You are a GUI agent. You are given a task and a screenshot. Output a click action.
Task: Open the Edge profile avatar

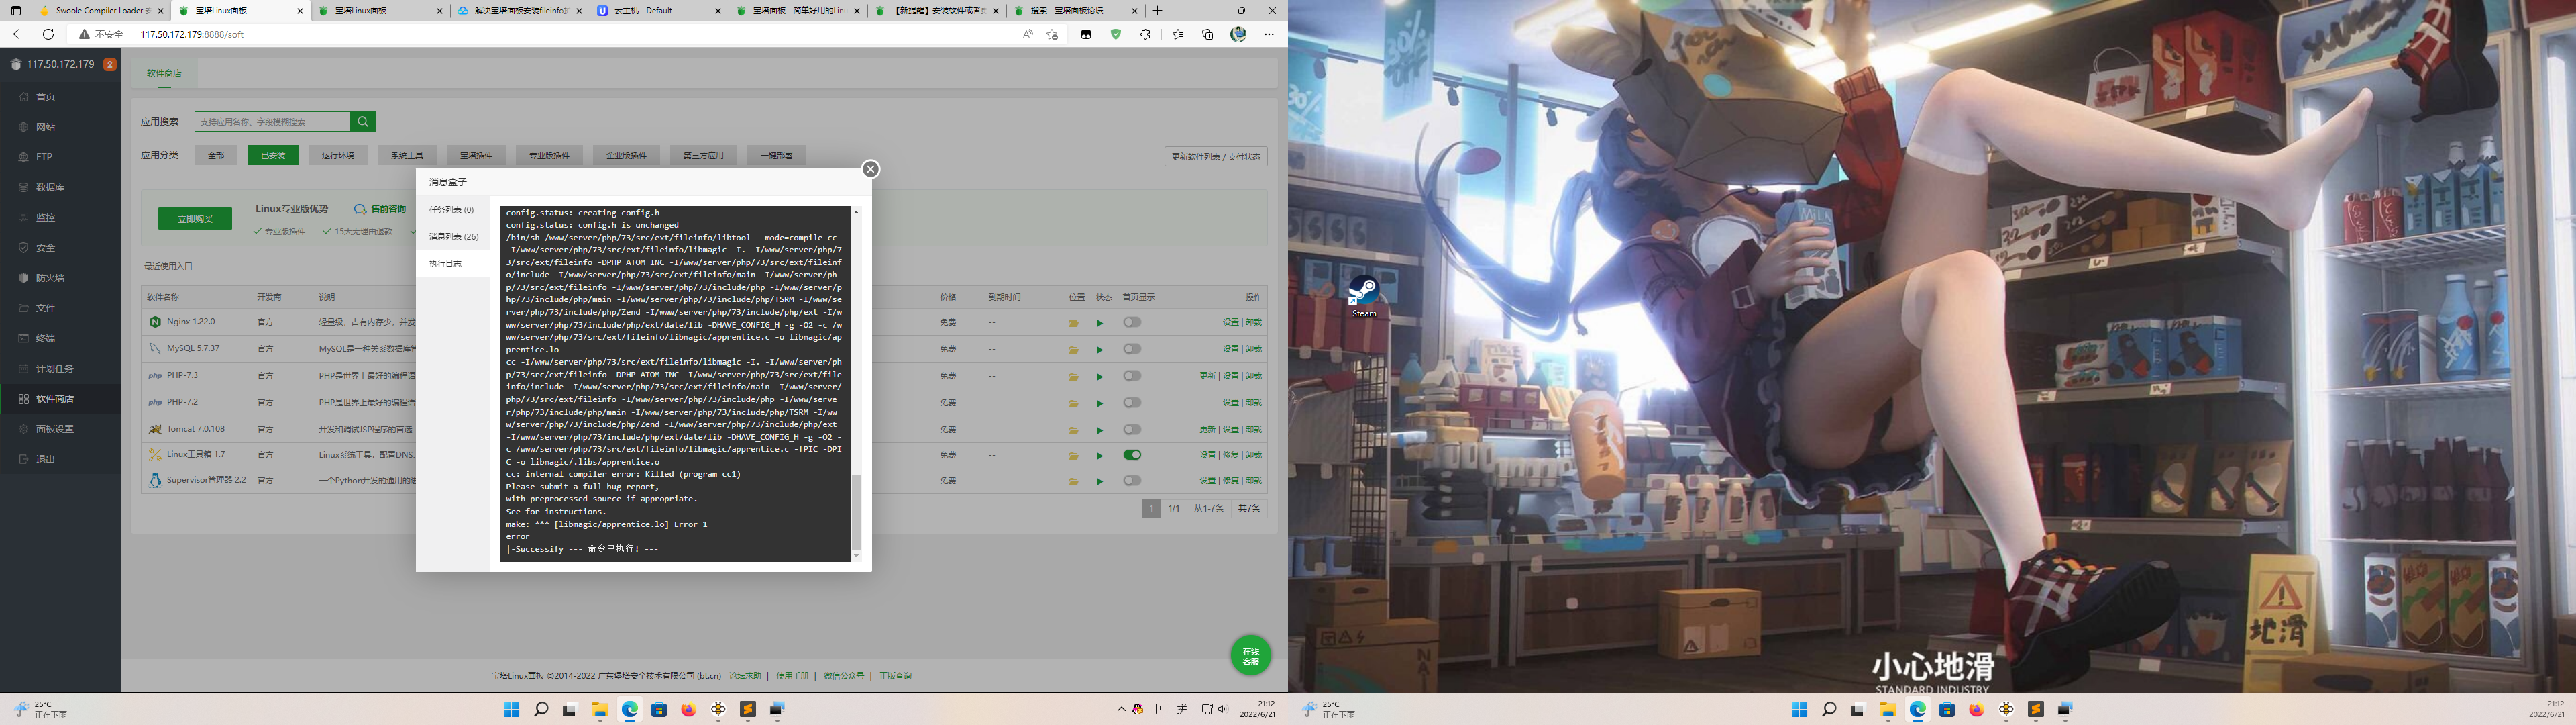point(1238,34)
